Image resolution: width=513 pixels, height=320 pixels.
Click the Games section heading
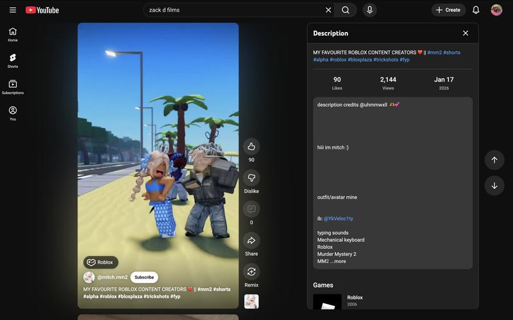(323, 285)
